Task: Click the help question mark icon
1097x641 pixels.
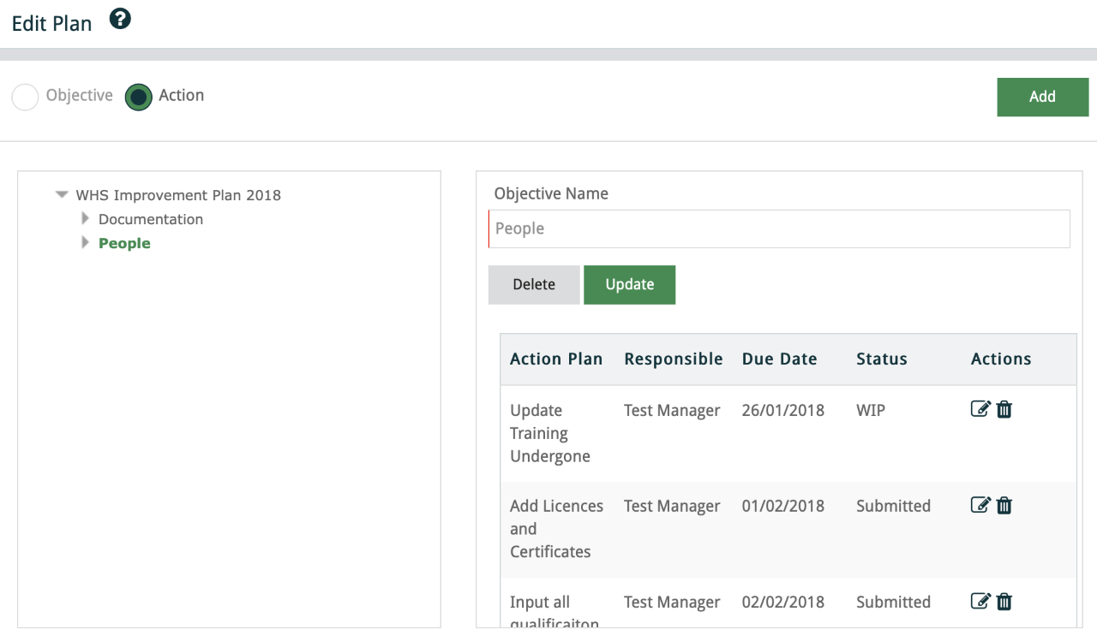Action: (121, 21)
